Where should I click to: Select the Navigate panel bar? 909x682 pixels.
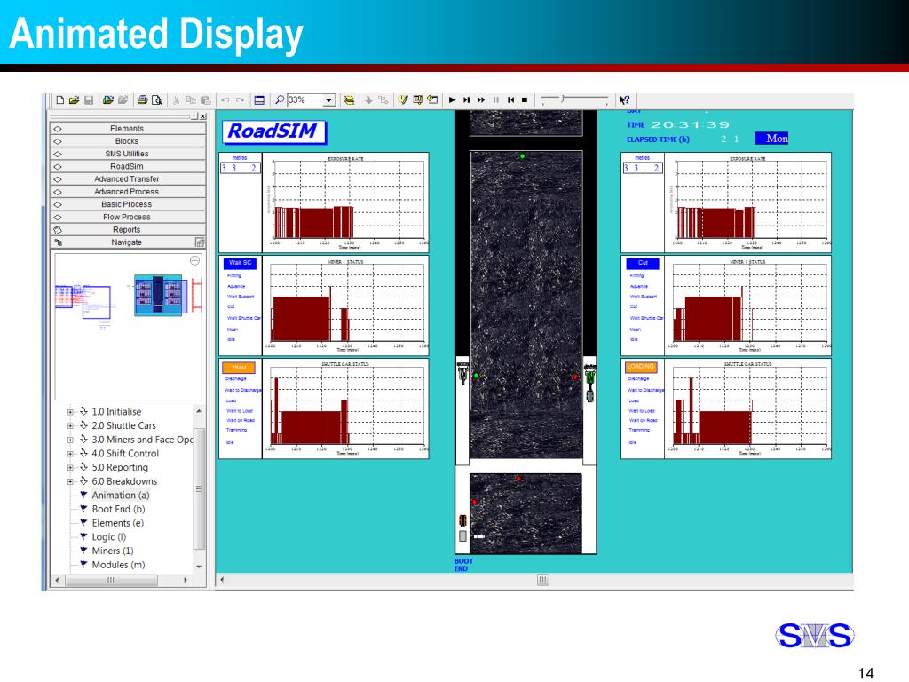(128, 242)
